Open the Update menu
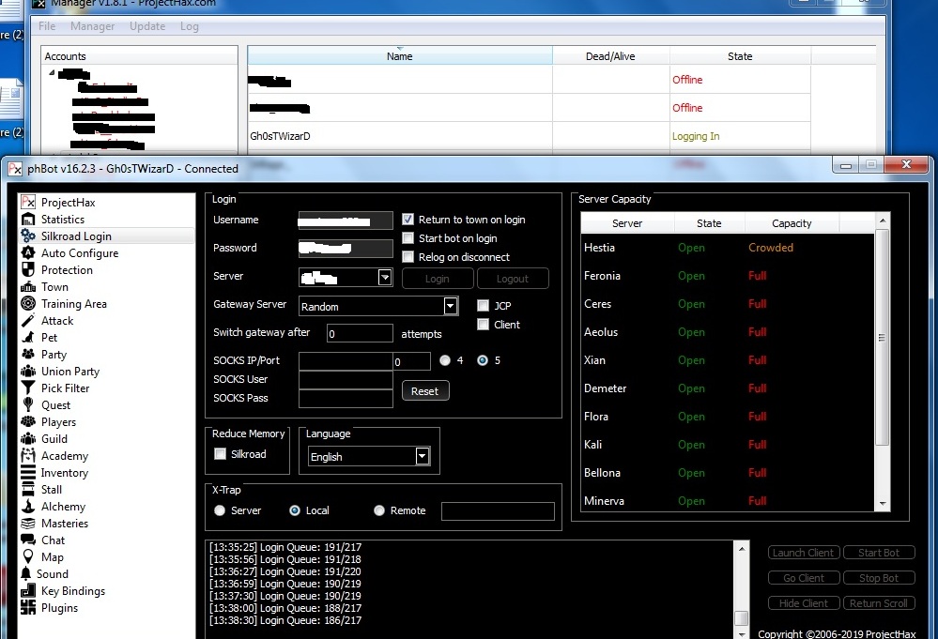Viewport: 938px width, 639px height. pos(146,26)
